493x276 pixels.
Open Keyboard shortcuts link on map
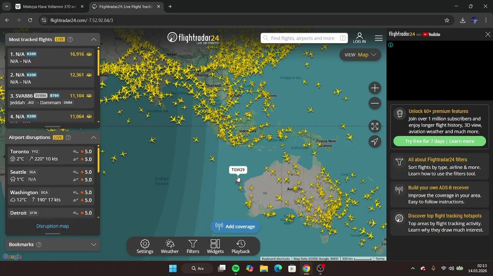coord(276,259)
